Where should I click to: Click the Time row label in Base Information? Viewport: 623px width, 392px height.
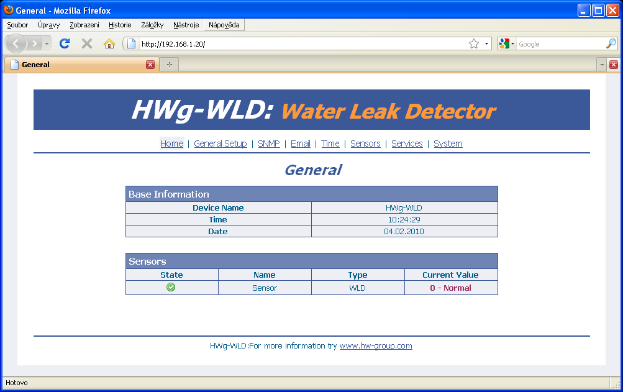coord(218,219)
